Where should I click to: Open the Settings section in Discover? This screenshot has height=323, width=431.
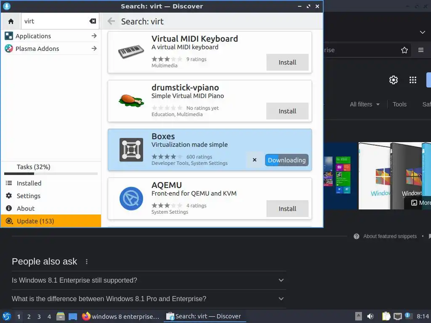click(x=51, y=196)
